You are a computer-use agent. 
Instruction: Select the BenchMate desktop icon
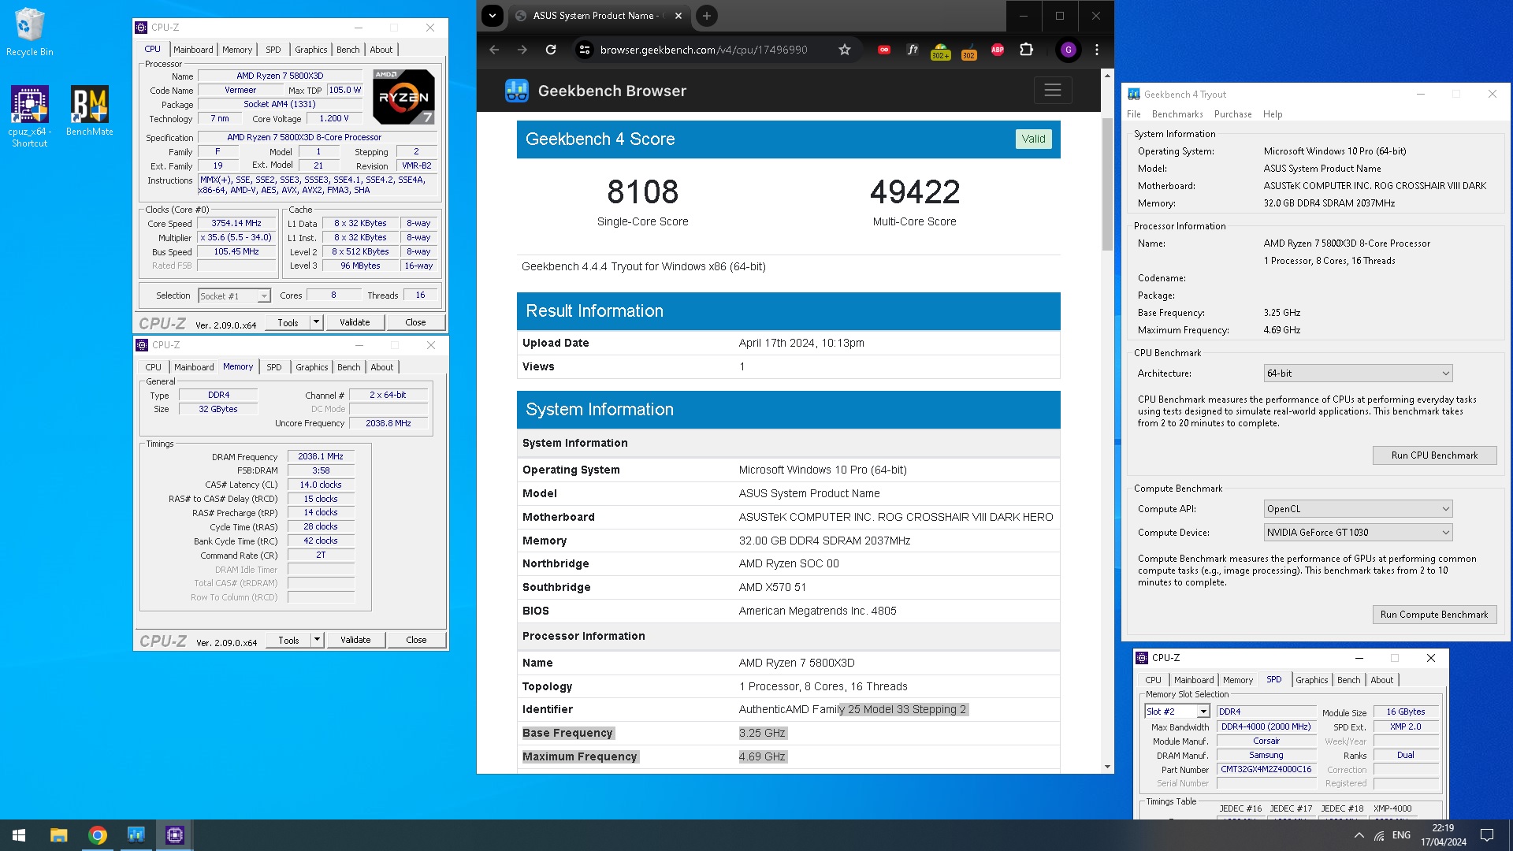pyautogui.click(x=89, y=110)
